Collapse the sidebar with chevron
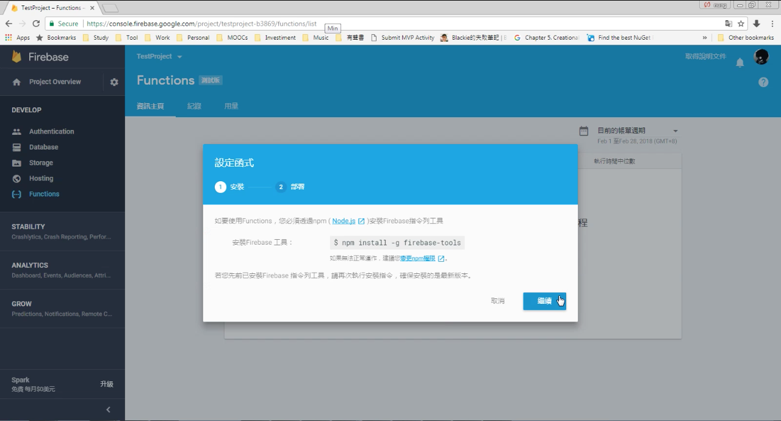The width and height of the screenshot is (781, 421). (x=109, y=409)
